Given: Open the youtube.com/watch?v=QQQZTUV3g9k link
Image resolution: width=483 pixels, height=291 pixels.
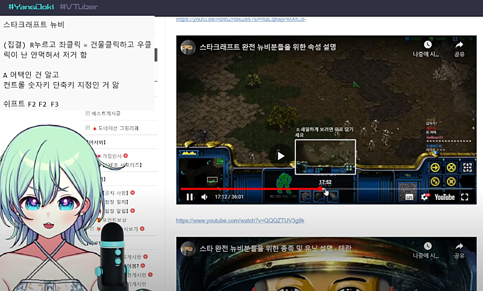Looking at the screenshot, I should click(x=240, y=220).
